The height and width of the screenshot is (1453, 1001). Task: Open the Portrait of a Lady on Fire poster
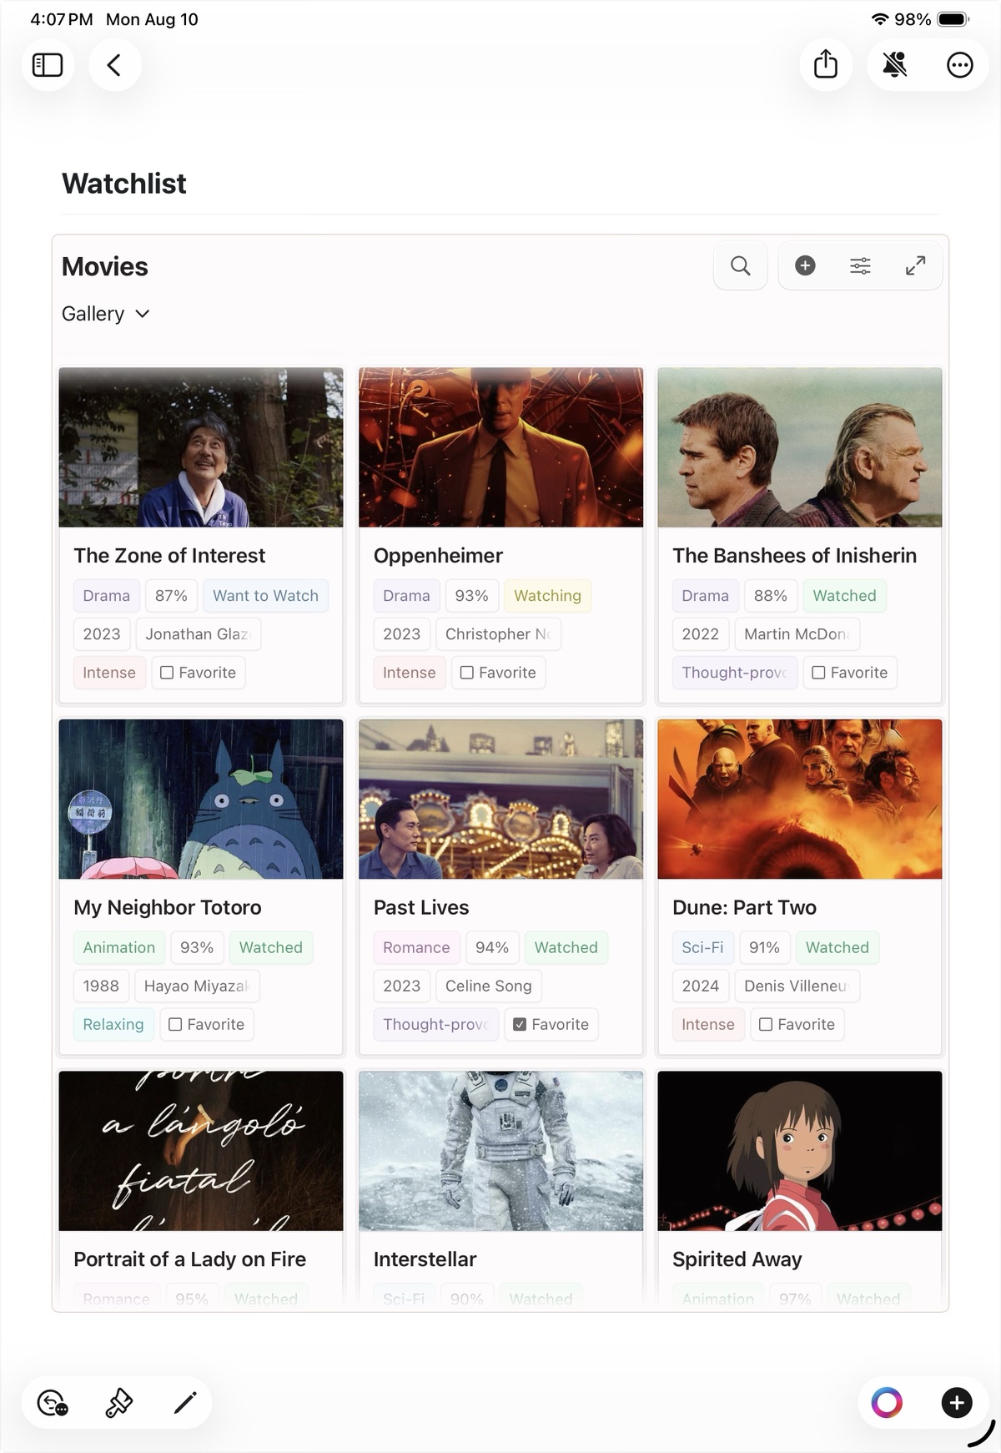(201, 1151)
